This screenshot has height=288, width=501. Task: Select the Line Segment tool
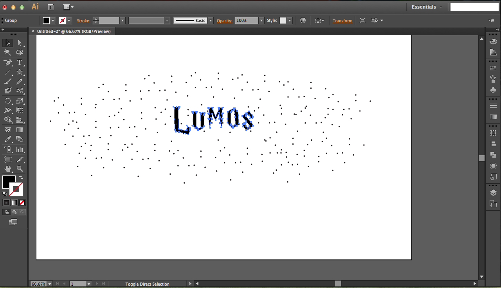(8, 72)
